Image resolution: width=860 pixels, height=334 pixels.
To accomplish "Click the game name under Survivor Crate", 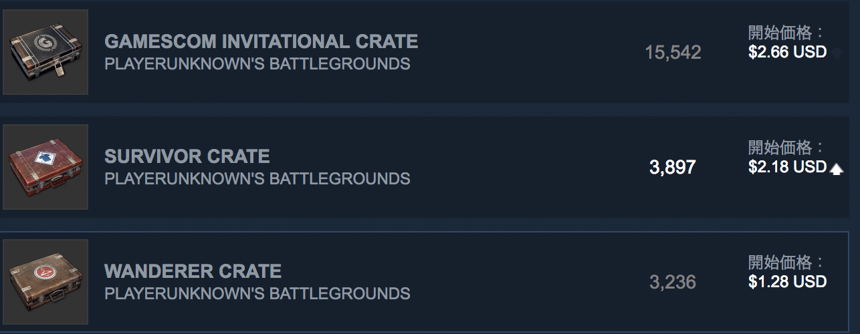I will point(257,179).
